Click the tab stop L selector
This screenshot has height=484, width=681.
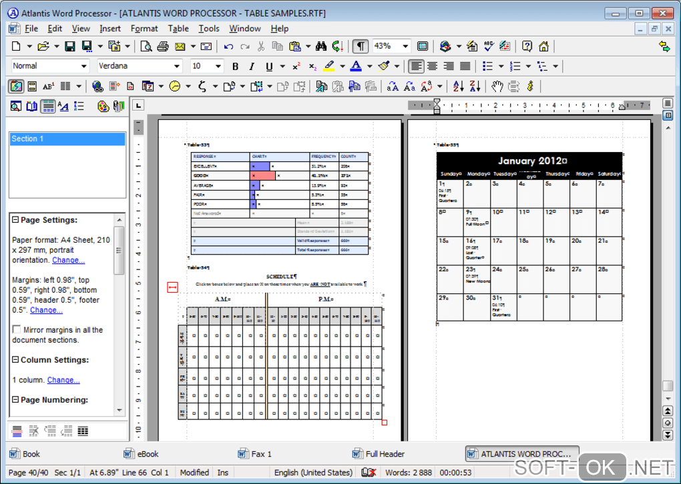[x=138, y=105]
